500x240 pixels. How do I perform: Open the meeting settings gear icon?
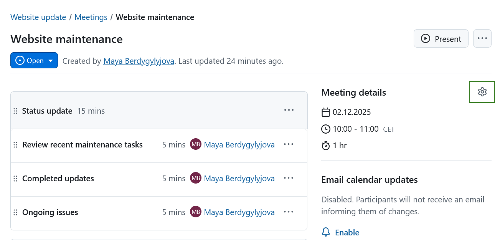(482, 92)
